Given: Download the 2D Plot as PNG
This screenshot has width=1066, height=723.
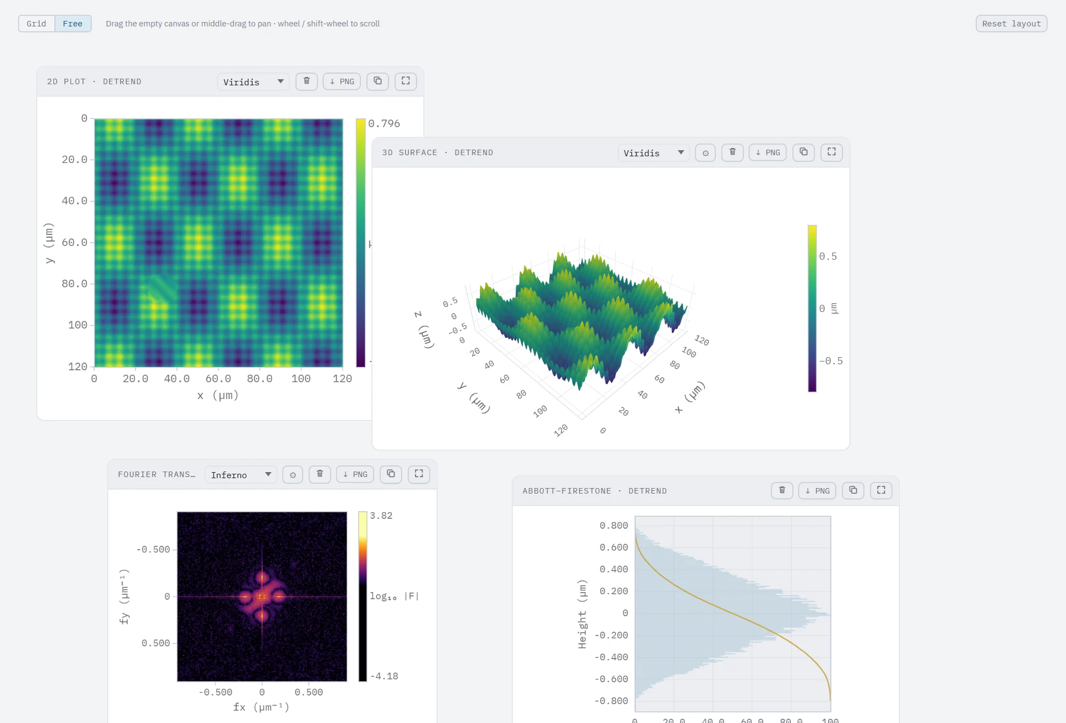Looking at the screenshot, I should (342, 81).
